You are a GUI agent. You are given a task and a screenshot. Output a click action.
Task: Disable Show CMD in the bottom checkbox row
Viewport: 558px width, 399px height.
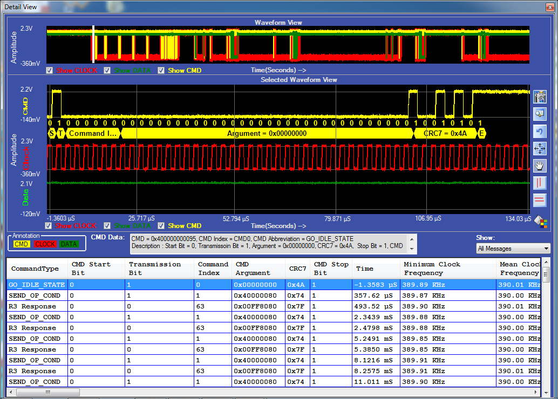point(161,225)
